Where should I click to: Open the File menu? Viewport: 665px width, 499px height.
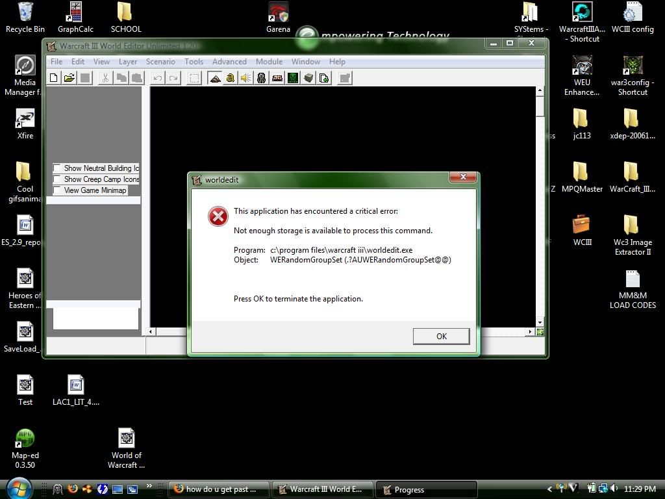(x=56, y=62)
